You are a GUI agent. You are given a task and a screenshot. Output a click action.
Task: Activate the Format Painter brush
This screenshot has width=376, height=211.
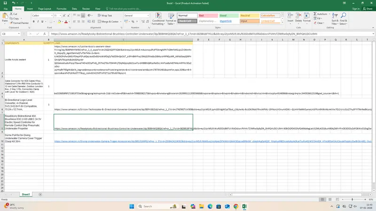click(x=11, y=23)
